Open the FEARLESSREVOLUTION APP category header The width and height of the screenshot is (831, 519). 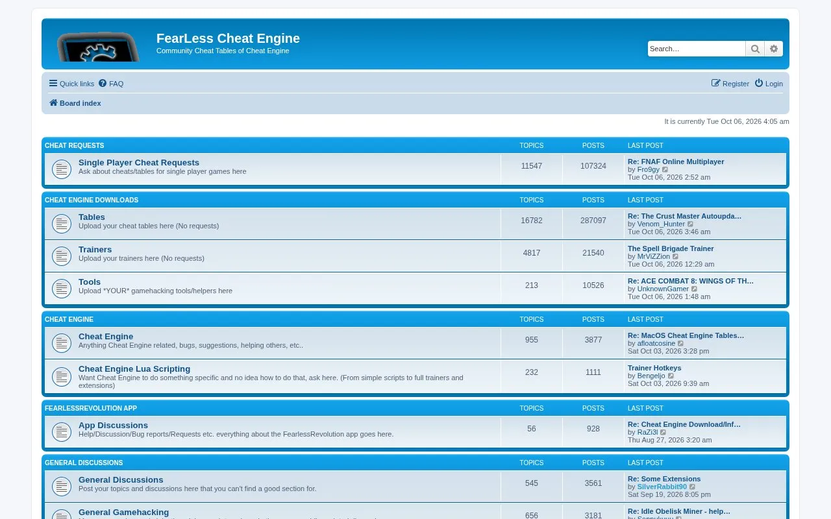[91, 408]
